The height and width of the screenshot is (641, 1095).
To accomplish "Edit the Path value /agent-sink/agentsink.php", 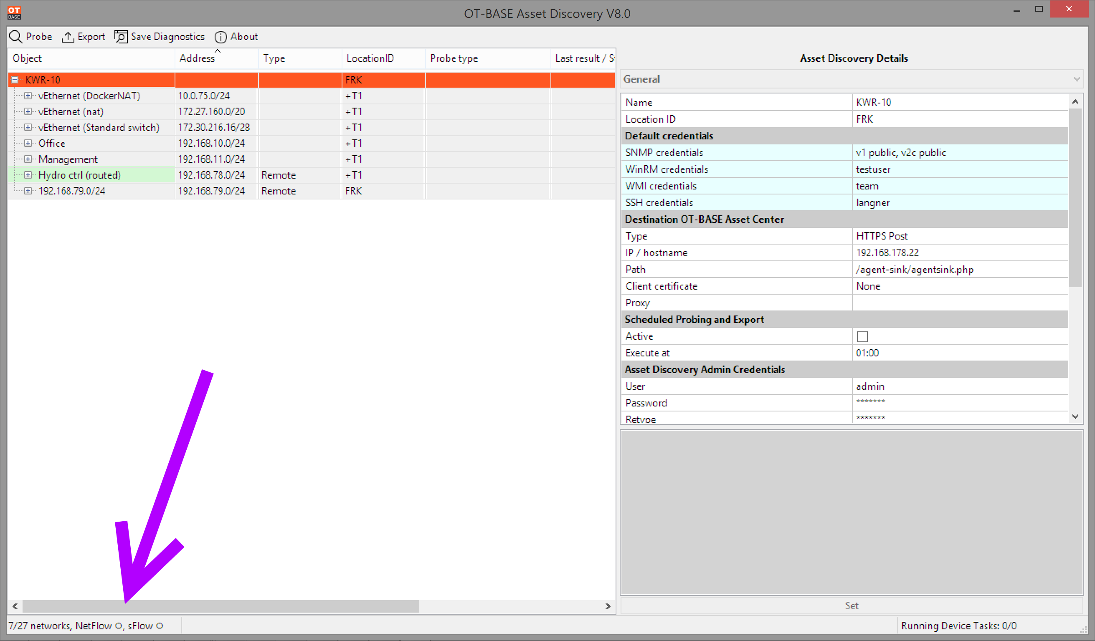I will [x=960, y=269].
